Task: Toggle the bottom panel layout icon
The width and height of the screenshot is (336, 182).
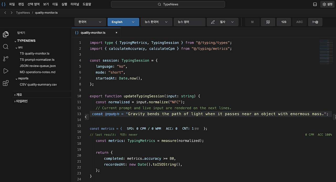Action: [315, 4]
